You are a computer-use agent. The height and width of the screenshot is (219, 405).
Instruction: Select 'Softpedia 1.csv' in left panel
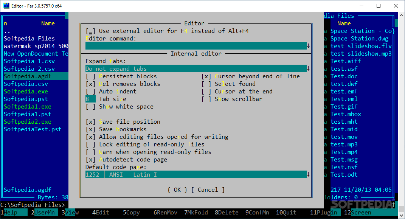tap(29, 61)
